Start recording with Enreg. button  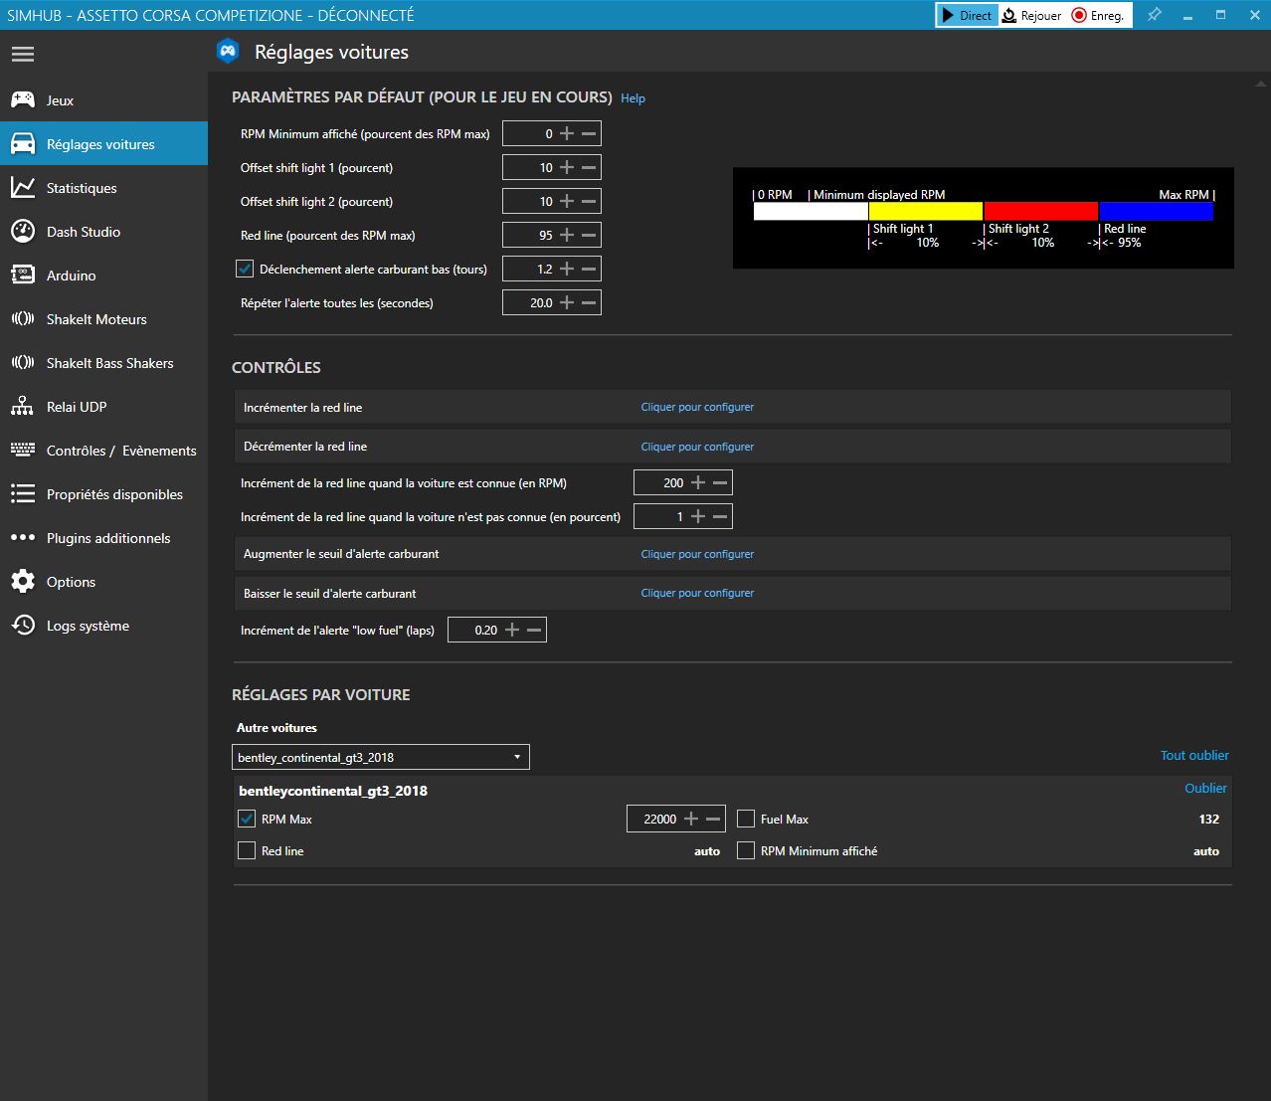1098,15
